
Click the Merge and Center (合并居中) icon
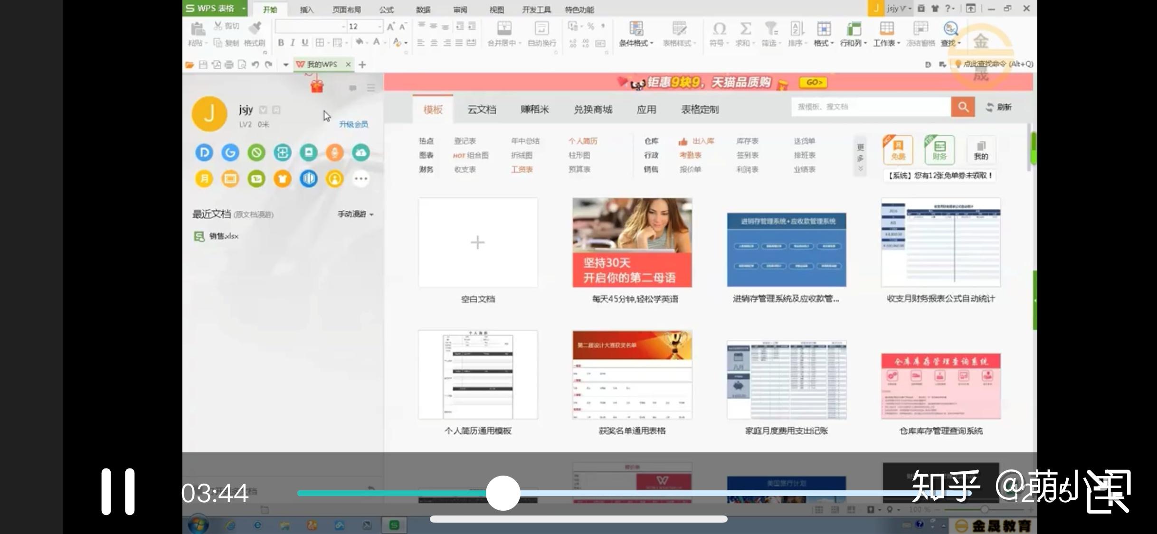pos(504,28)
